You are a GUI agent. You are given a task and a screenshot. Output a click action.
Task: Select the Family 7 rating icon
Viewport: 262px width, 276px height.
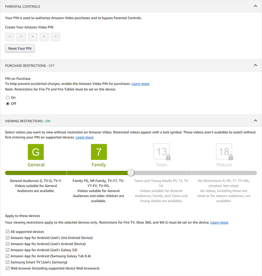coord(99,152)
